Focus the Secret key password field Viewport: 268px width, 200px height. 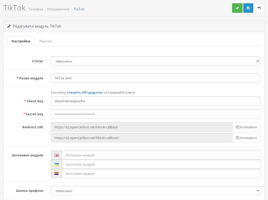coord(156,114)
